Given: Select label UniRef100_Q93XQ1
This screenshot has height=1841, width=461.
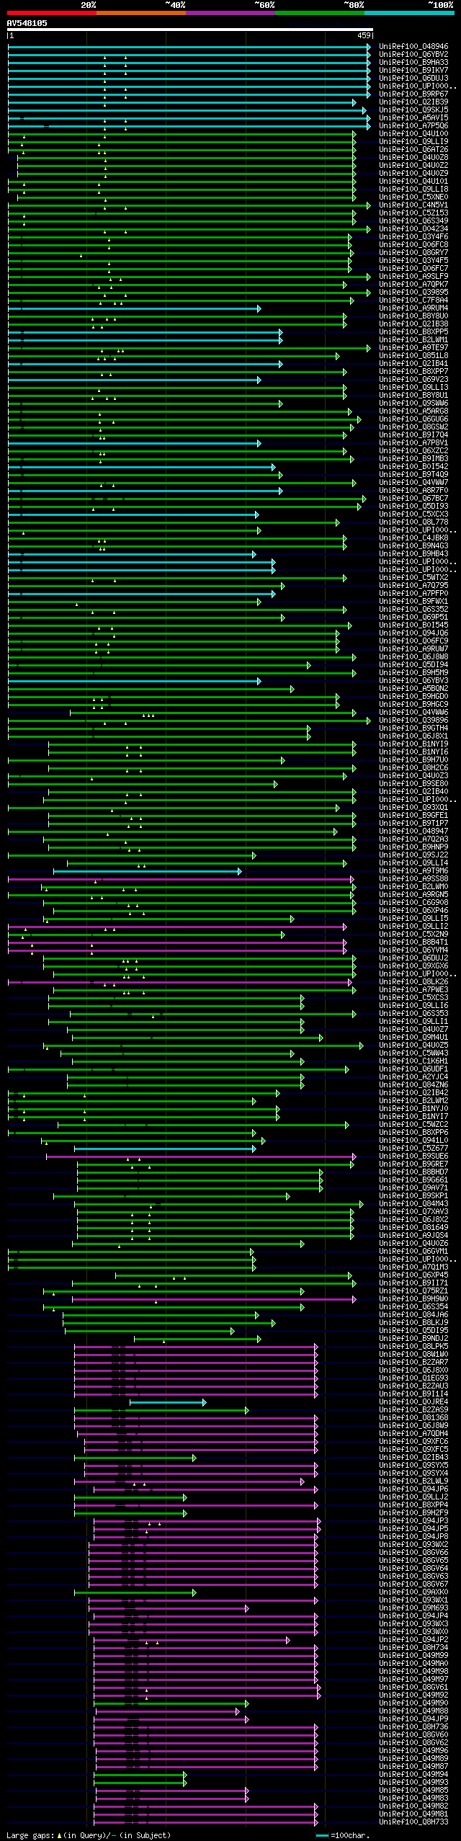Looking at the screenshot, I should [x=413, y=807].
